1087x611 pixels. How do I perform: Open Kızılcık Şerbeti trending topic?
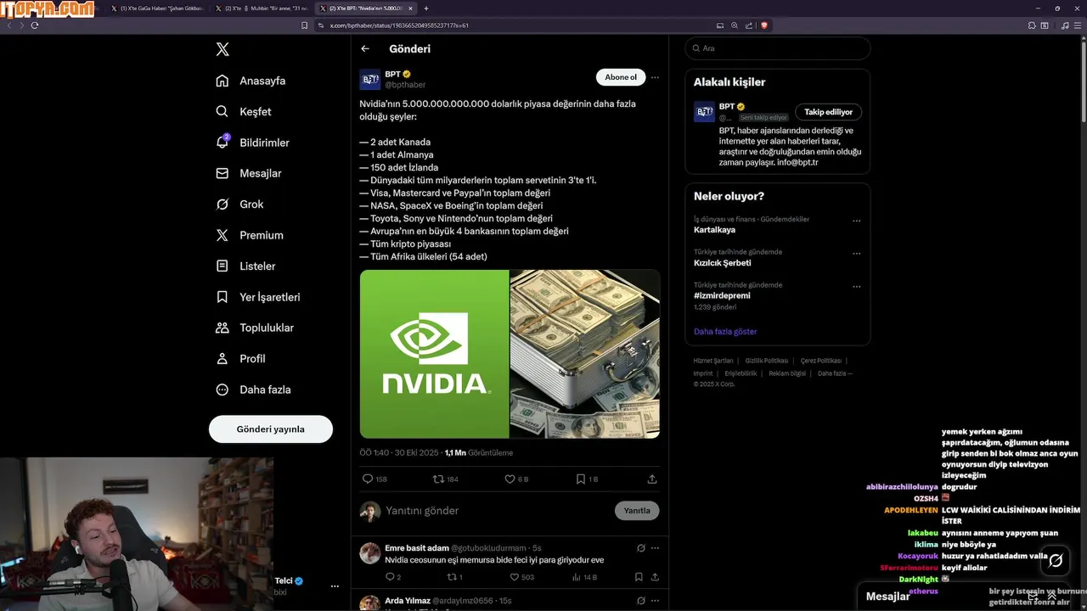click(x=723, y=263)
